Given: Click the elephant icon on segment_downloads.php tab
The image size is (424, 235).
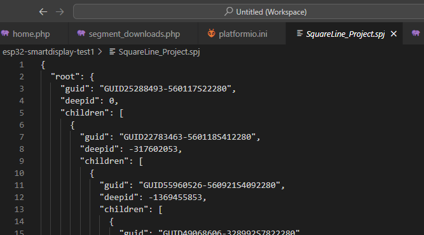Looking at the screenshot, I should [x=81, y=34].
